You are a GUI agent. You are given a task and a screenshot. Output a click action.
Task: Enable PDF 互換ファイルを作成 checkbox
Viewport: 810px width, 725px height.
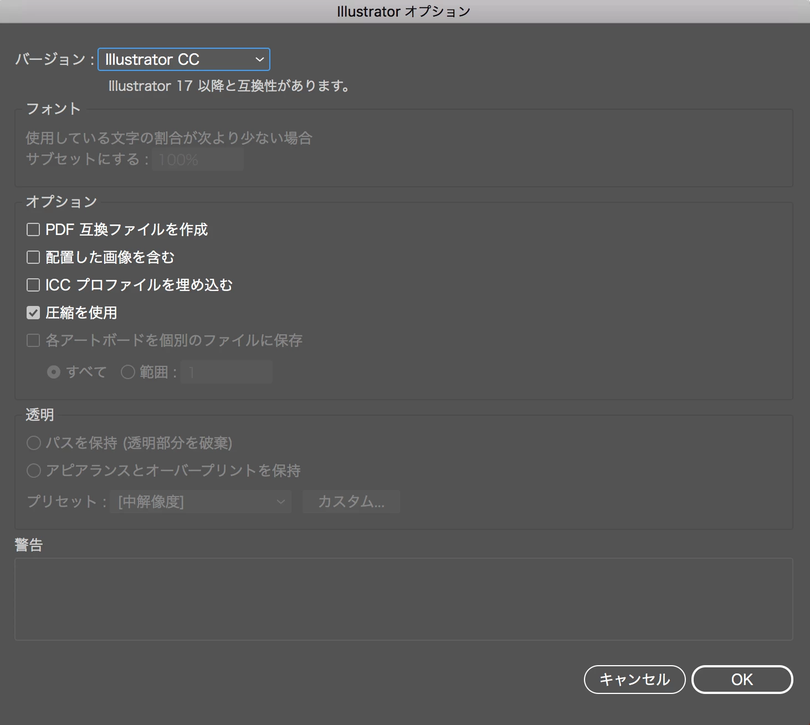33,229
